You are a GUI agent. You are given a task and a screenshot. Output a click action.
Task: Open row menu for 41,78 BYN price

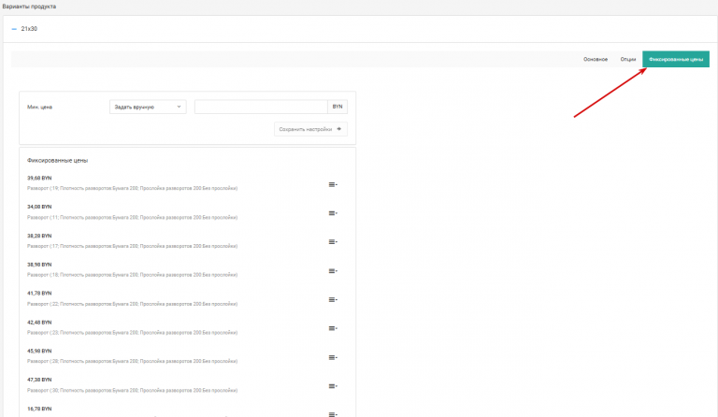coord(333,300)
